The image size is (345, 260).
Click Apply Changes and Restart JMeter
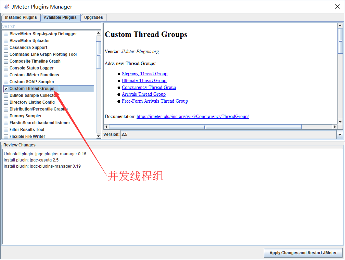click(303, 253)
